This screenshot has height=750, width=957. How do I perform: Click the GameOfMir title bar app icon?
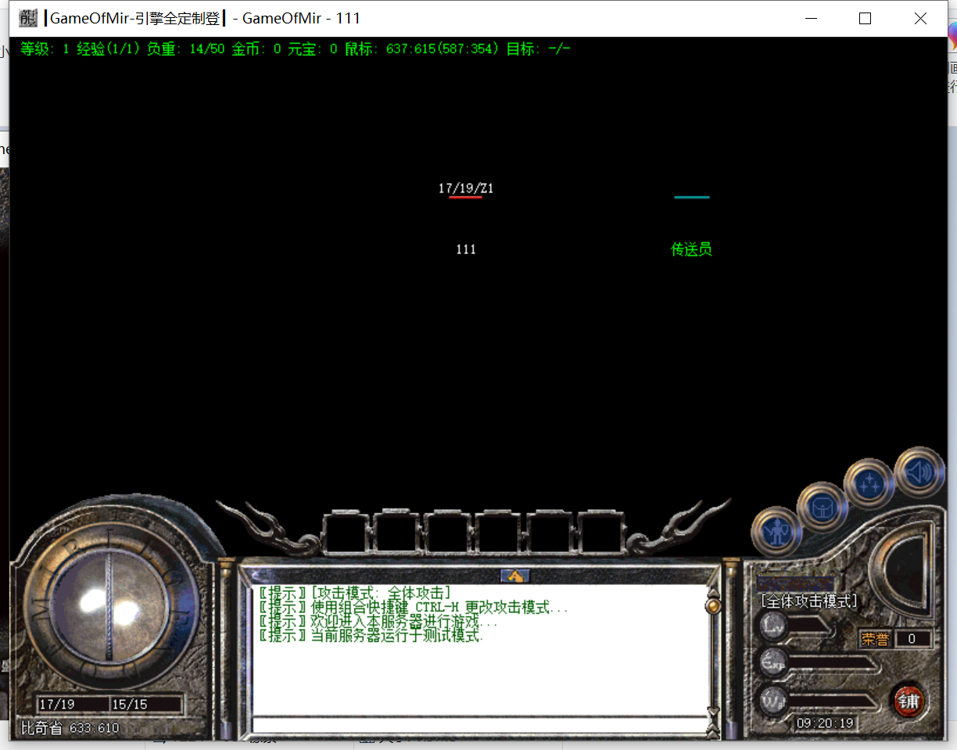[28, 18]
